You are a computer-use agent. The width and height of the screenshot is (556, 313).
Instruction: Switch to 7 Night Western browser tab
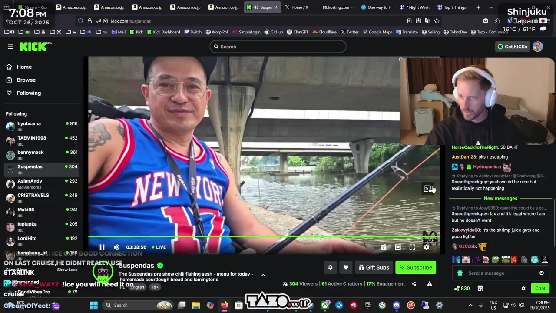coord(414,7)
